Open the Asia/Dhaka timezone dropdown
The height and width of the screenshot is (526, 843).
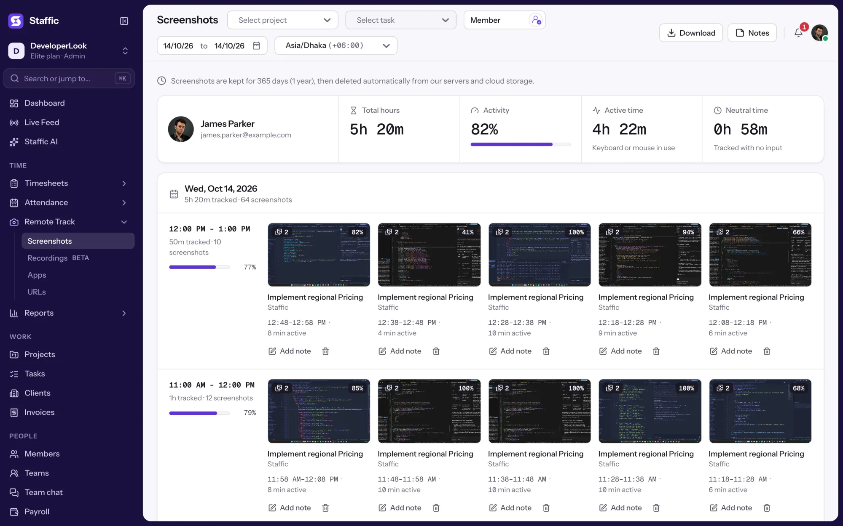[x=336, y=45]
